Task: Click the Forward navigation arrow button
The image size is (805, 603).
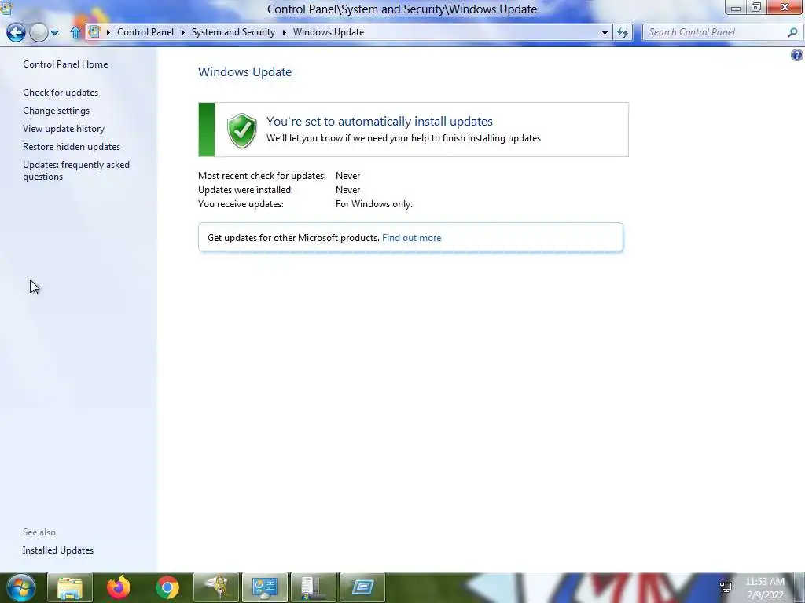Action: [x=39, y=33]
